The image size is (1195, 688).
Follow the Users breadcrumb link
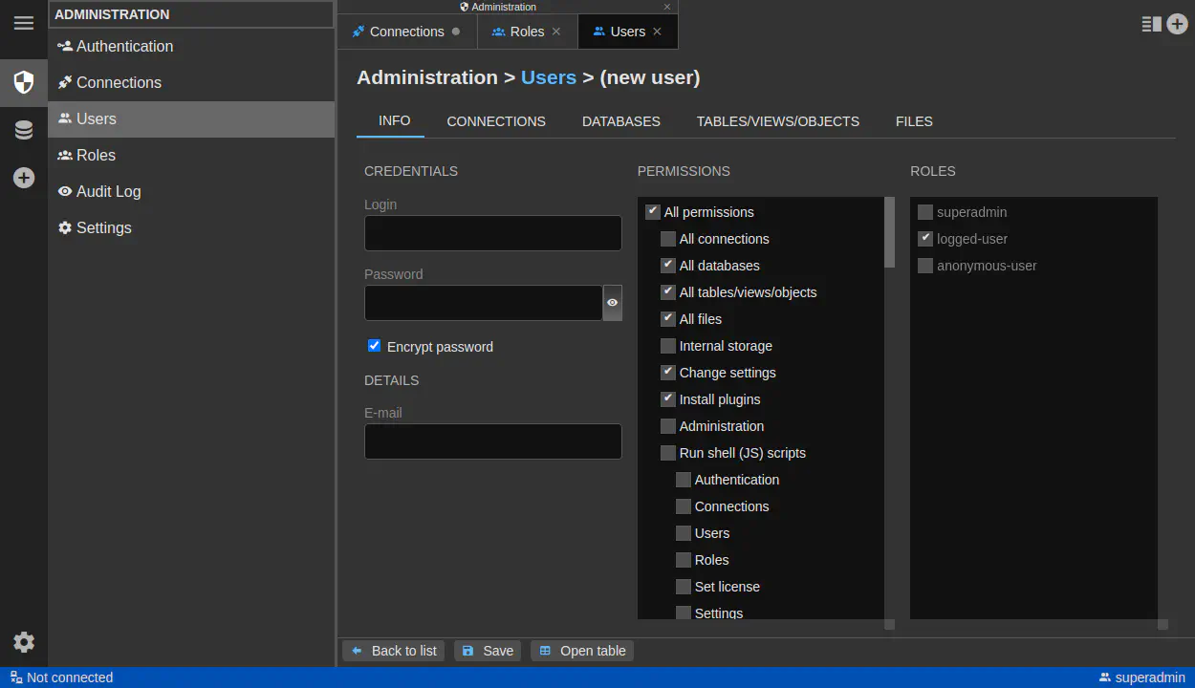click(549, 77)
